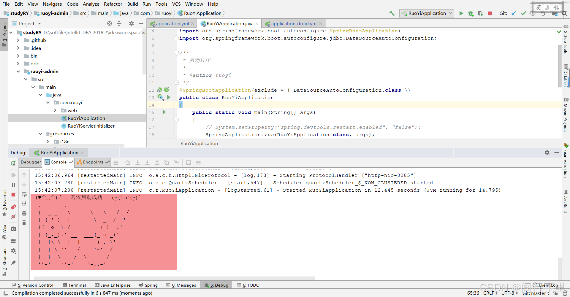Open Spring tool window
The image size is (570, 297).
(x=148, y=285)
